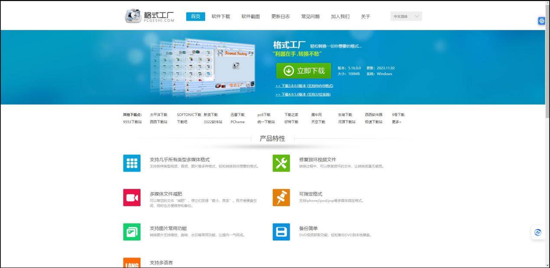Open the 天空下载 link

[318, 122]
